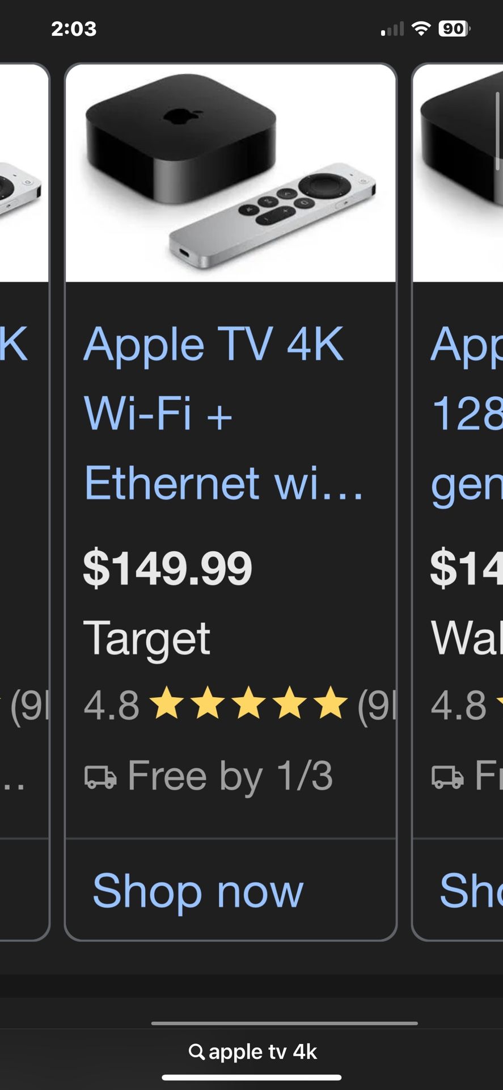Click the battery indicator showing 90
503x1090 pixels.
pos(454,27)
